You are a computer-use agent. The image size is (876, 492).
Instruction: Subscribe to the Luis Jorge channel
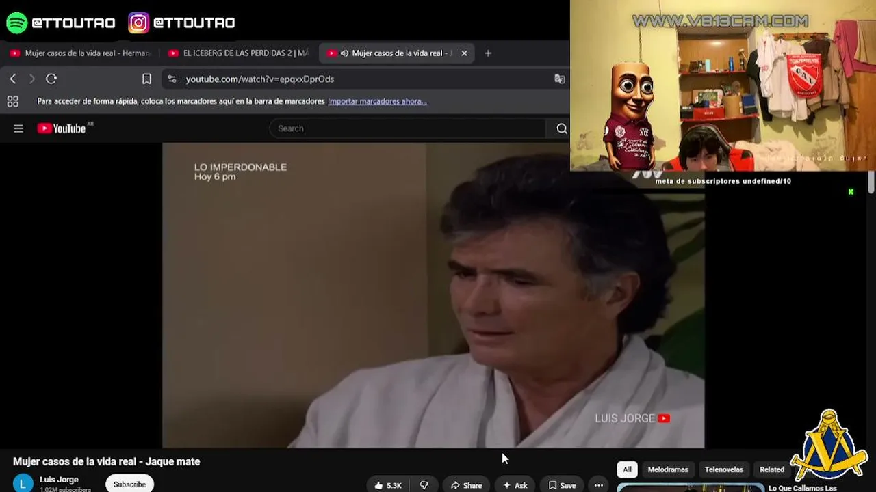pos(129,484)
